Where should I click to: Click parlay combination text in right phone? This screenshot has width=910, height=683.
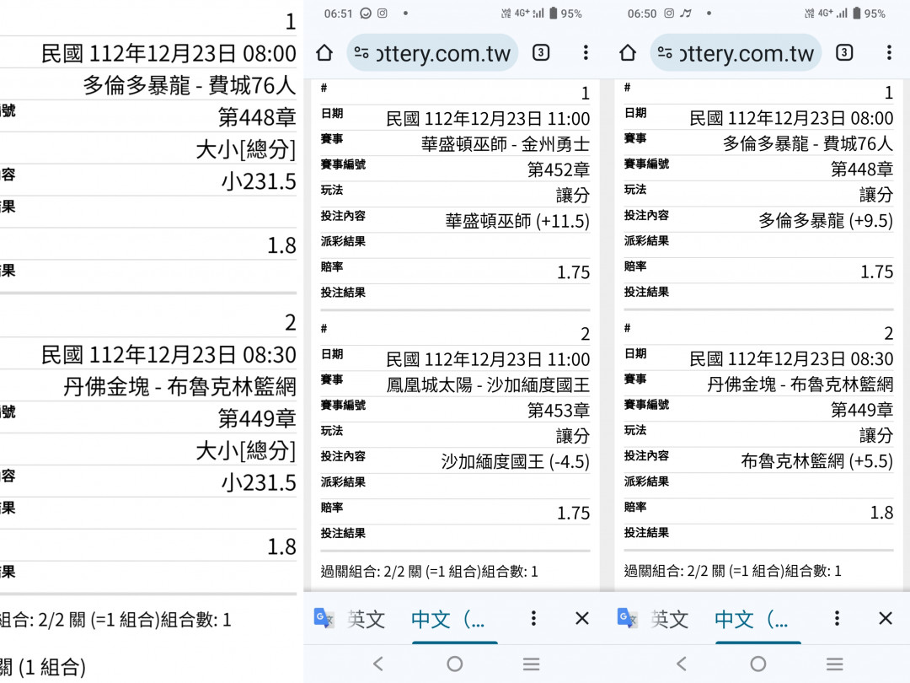coord(732,571)
